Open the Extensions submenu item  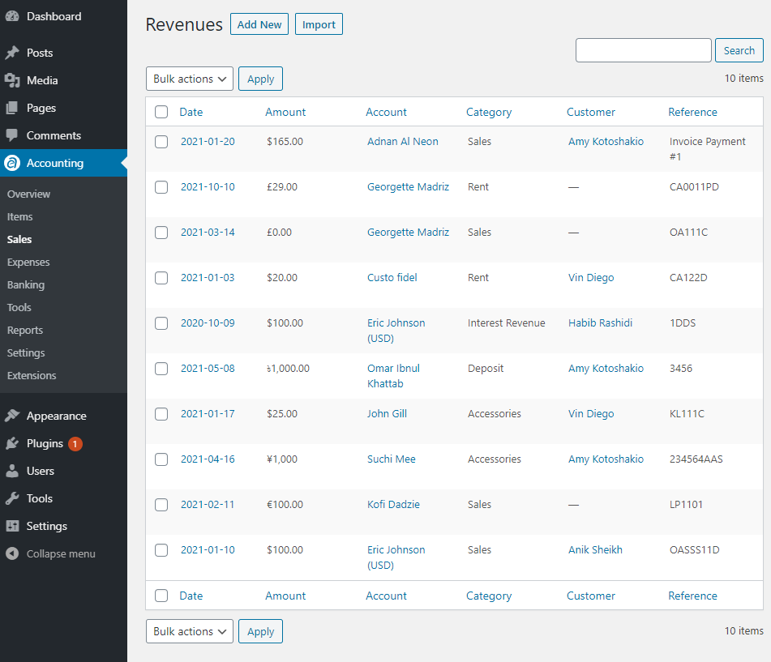32,375
